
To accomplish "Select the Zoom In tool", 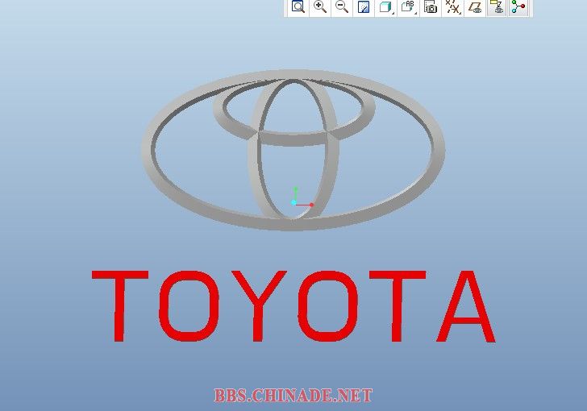I will pos(320,6).
